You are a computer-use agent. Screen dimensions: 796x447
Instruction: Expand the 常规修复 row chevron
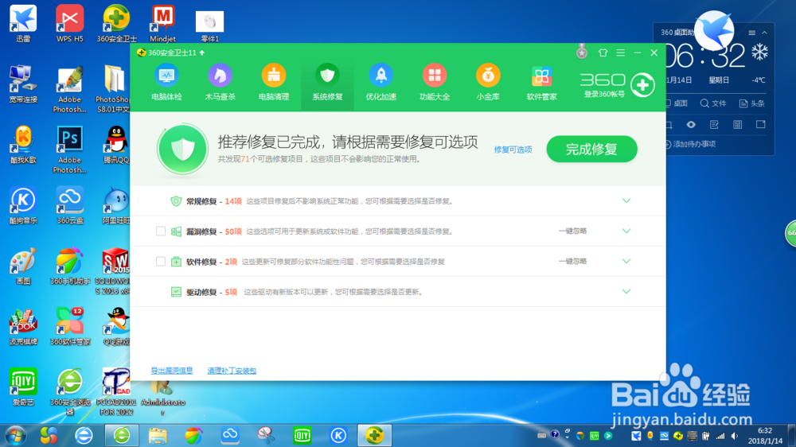pyautogui.click(x=626, y=201)
